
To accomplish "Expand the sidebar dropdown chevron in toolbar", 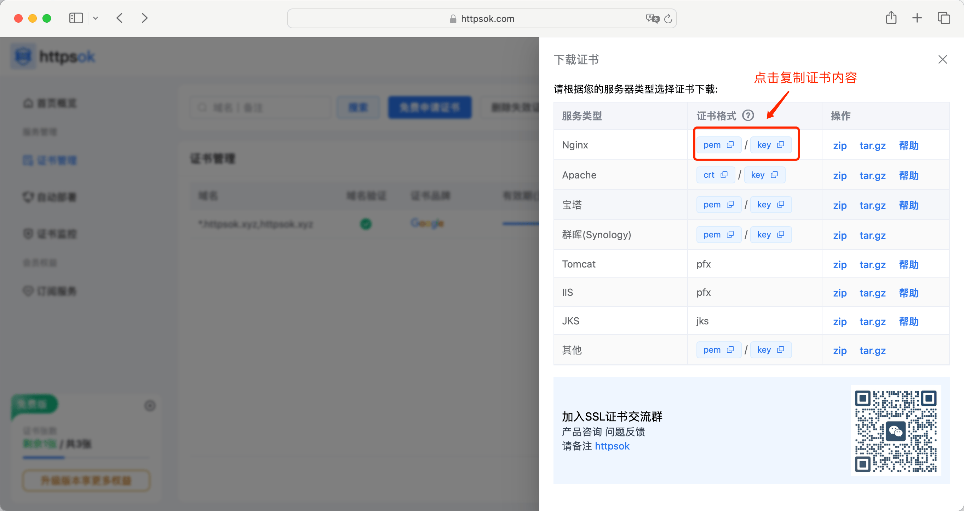I will [96, 18].
